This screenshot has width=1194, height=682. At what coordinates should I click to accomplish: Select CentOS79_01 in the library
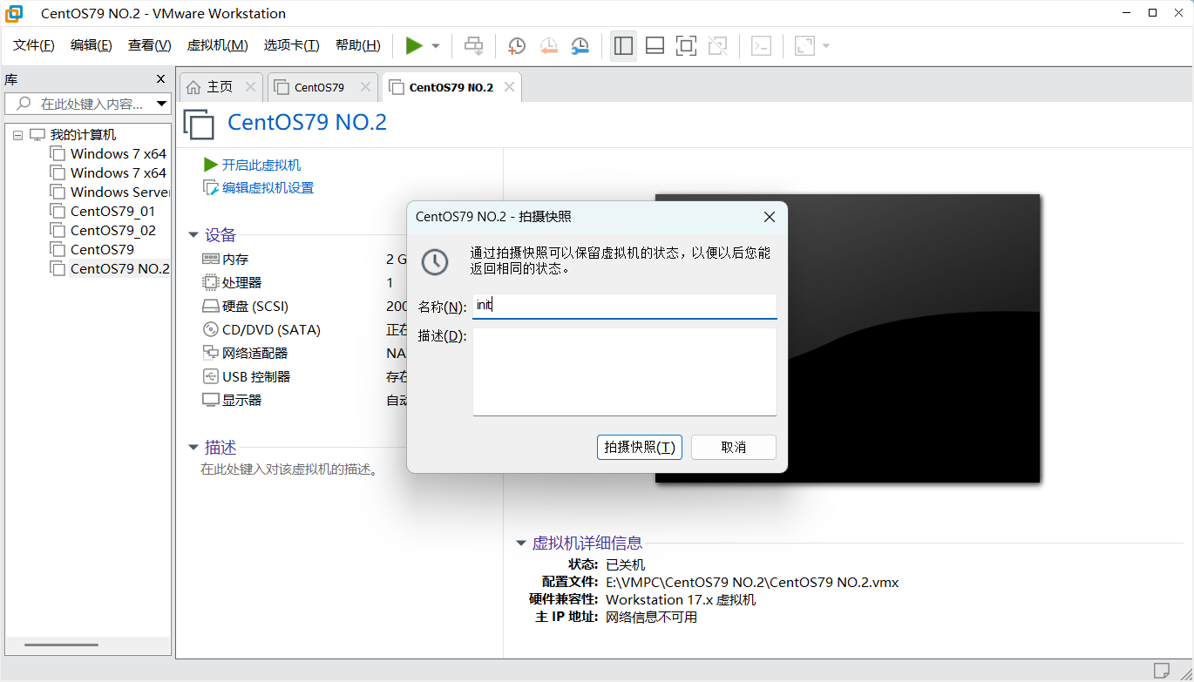102,212
